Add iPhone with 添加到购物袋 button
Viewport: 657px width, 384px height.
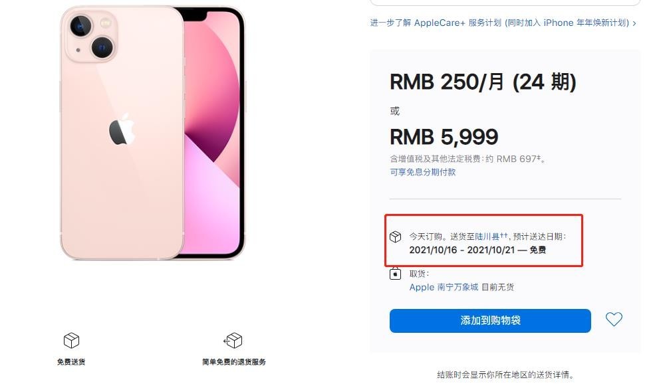[x=490, y=321]
